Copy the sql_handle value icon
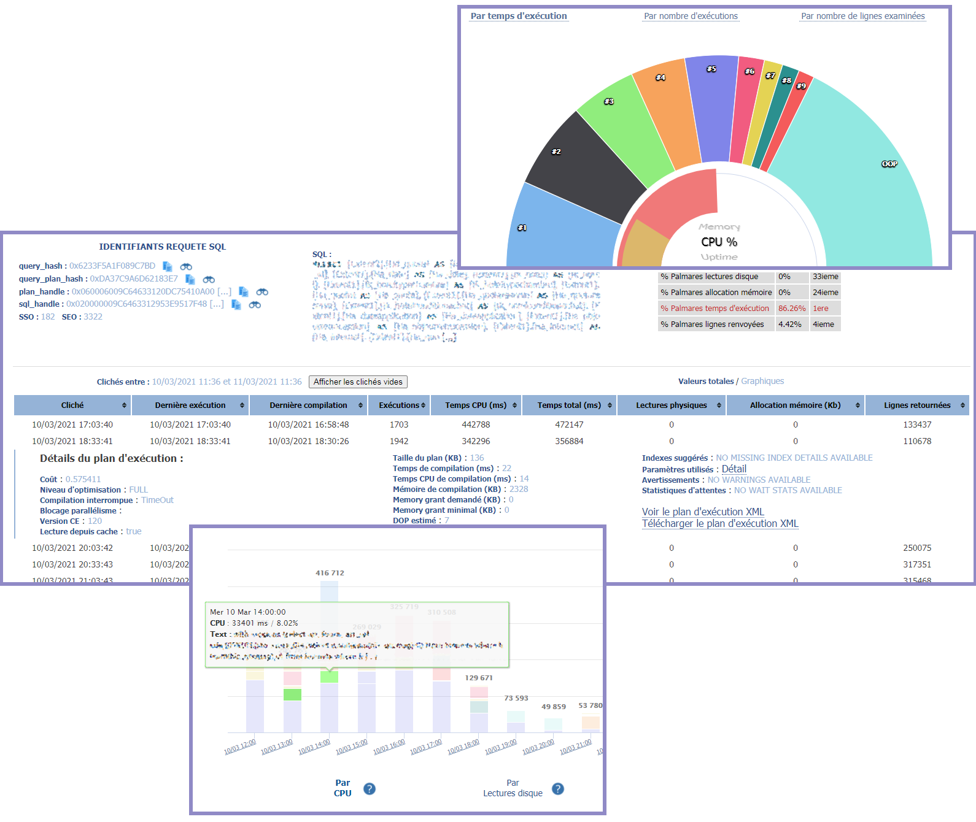976x822 pixels. [x=236, y=304]
